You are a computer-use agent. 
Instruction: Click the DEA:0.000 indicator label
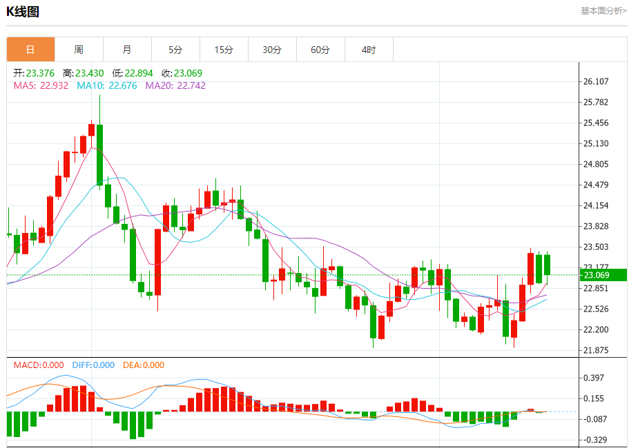tap(144, 365)
